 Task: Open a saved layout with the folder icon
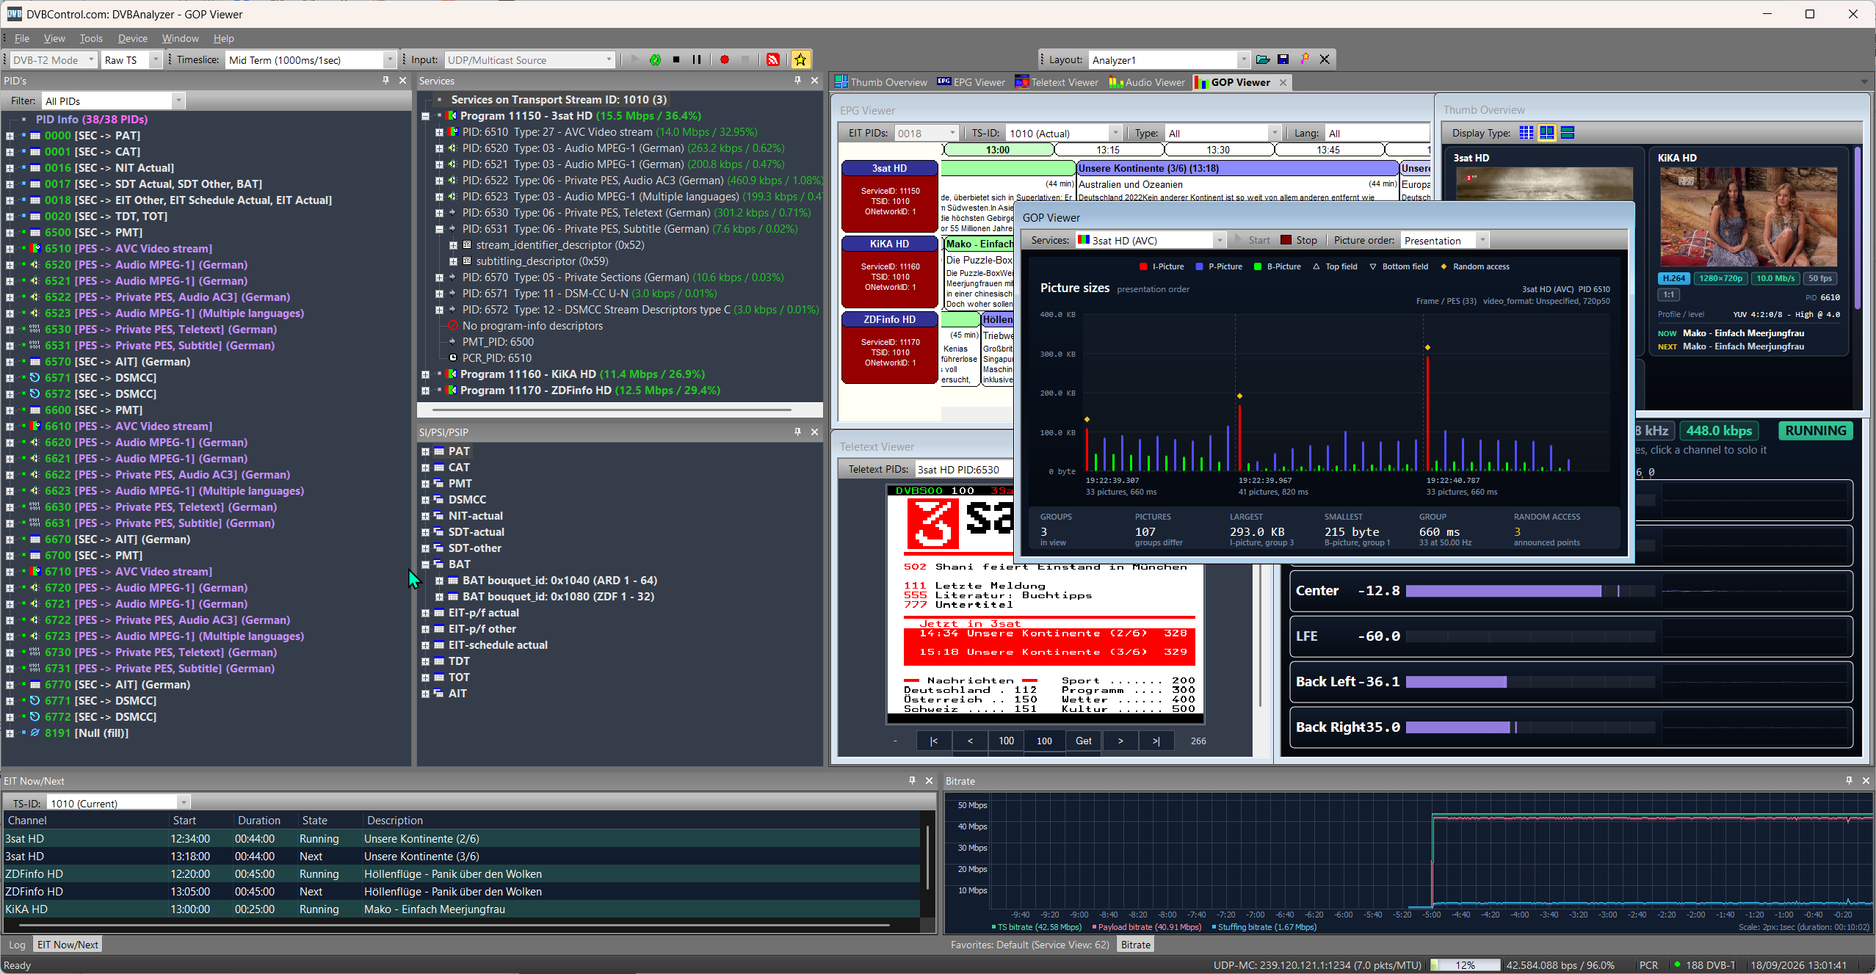[1263, 59]
